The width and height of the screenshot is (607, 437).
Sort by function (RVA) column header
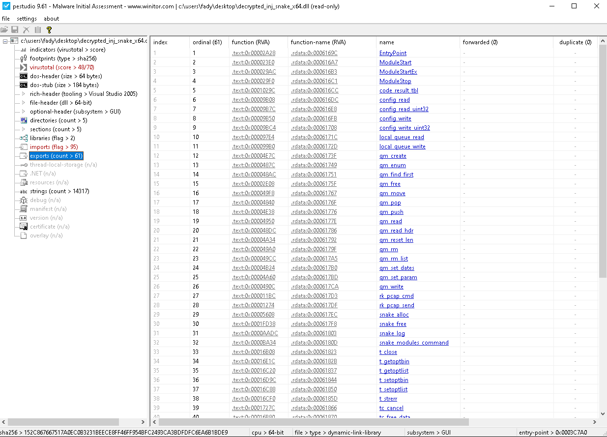(x=258, y=42)
